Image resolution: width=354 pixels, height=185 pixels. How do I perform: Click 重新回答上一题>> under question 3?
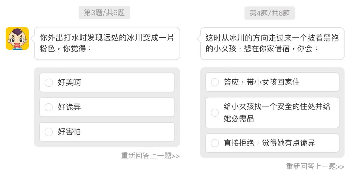pos(150,156)
